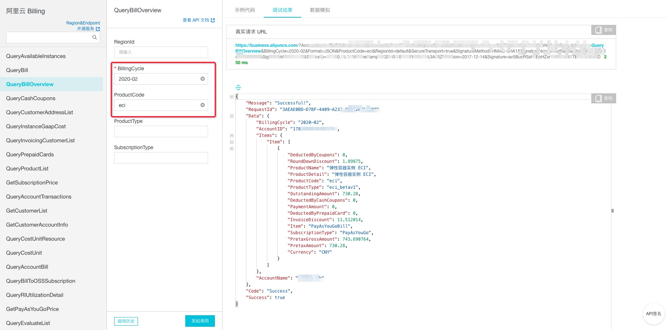Click the search magnifier icon in sidebar

point(95,37)
